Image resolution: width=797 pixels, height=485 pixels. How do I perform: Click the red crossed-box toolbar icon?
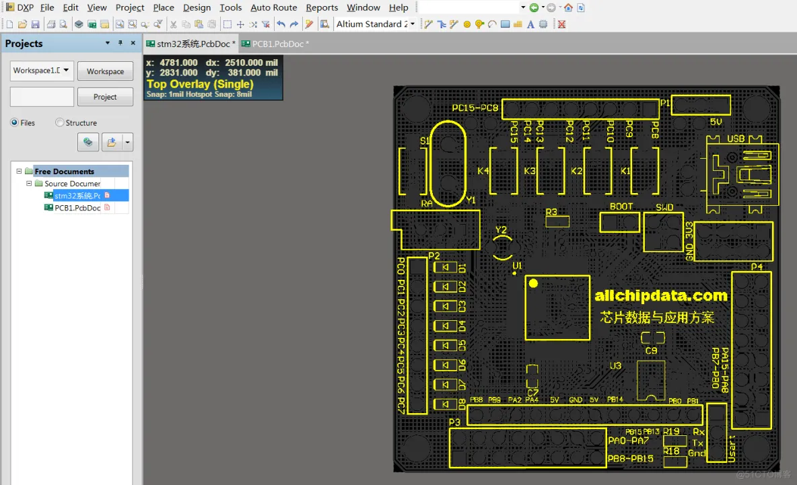pos(561,24)
